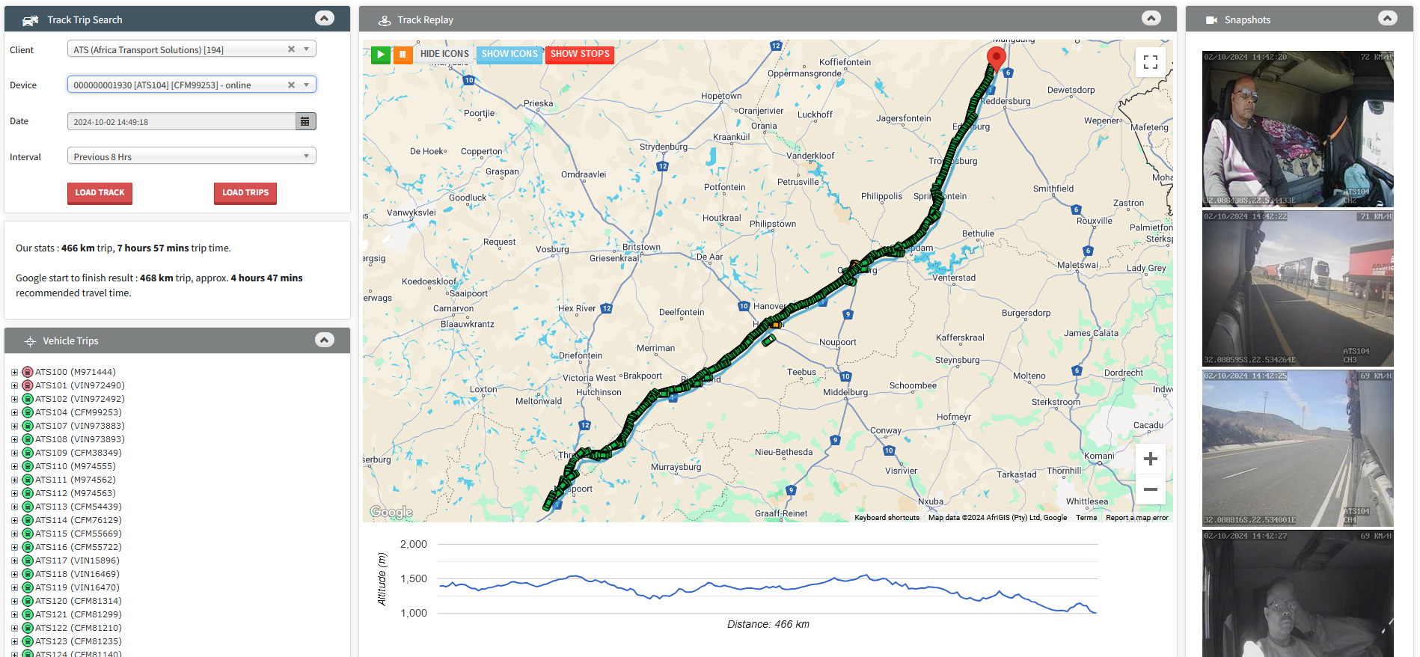The image size is (1420, 657).
Task: Clear the Device selection
Action: coord(291,85)
